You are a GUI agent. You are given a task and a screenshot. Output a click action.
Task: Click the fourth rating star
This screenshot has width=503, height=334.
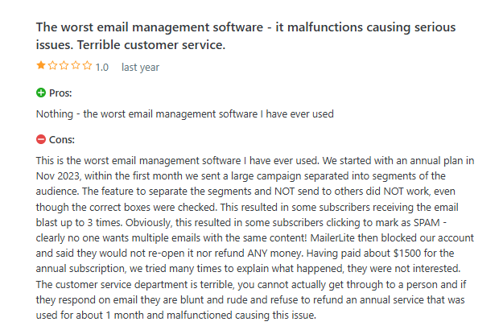coord(75,67)
